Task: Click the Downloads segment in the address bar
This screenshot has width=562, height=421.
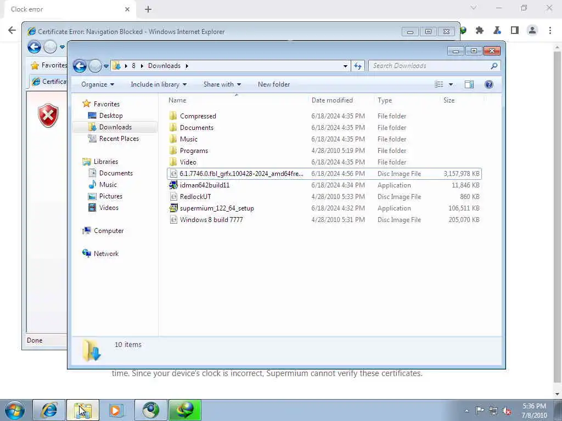Action: coord(164,66)
